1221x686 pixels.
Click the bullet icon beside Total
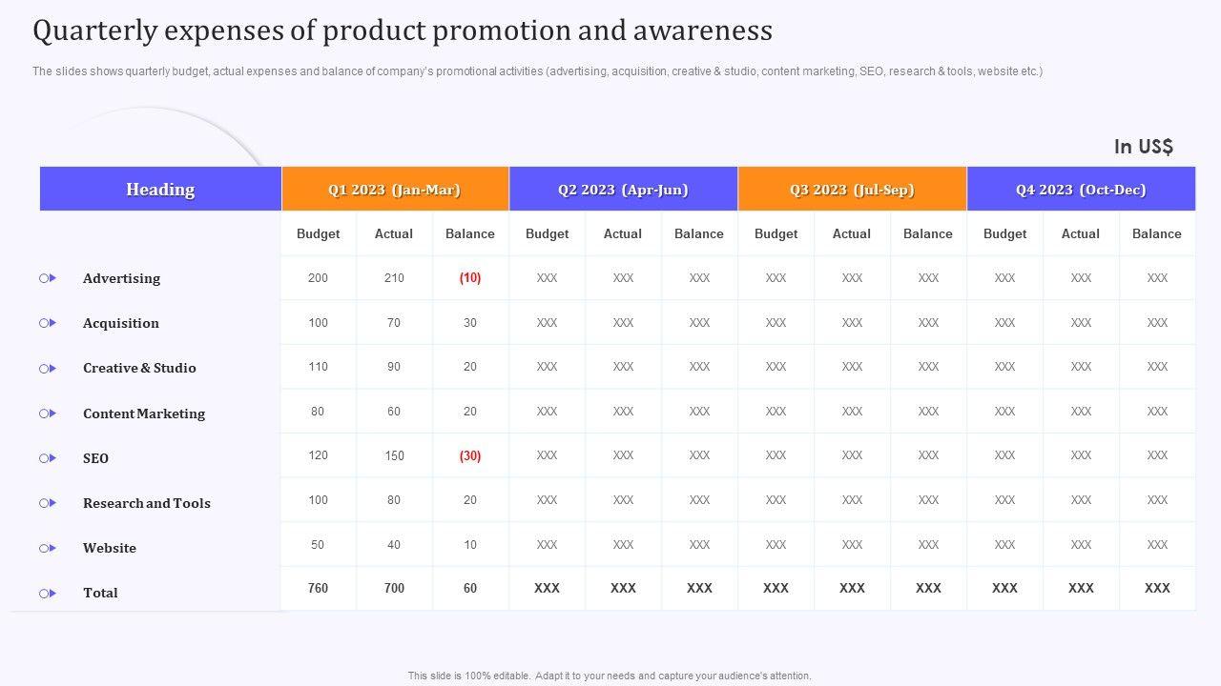click(48, 593)
